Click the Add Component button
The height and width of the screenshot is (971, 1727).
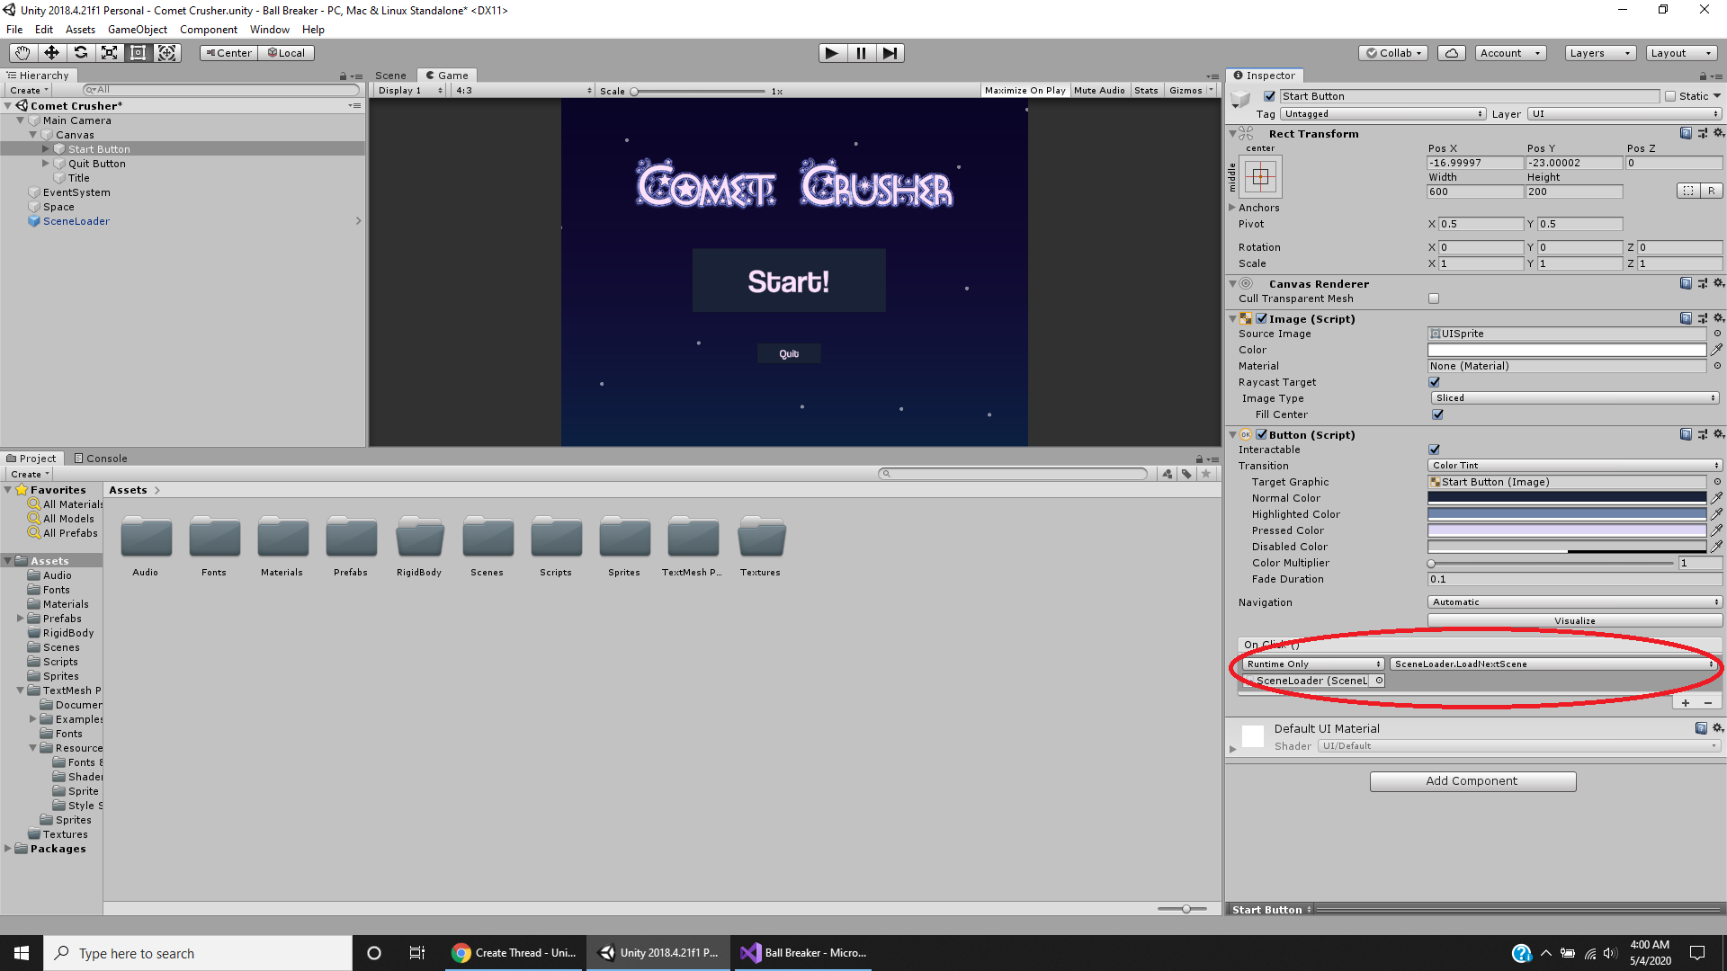[1472, 781]
